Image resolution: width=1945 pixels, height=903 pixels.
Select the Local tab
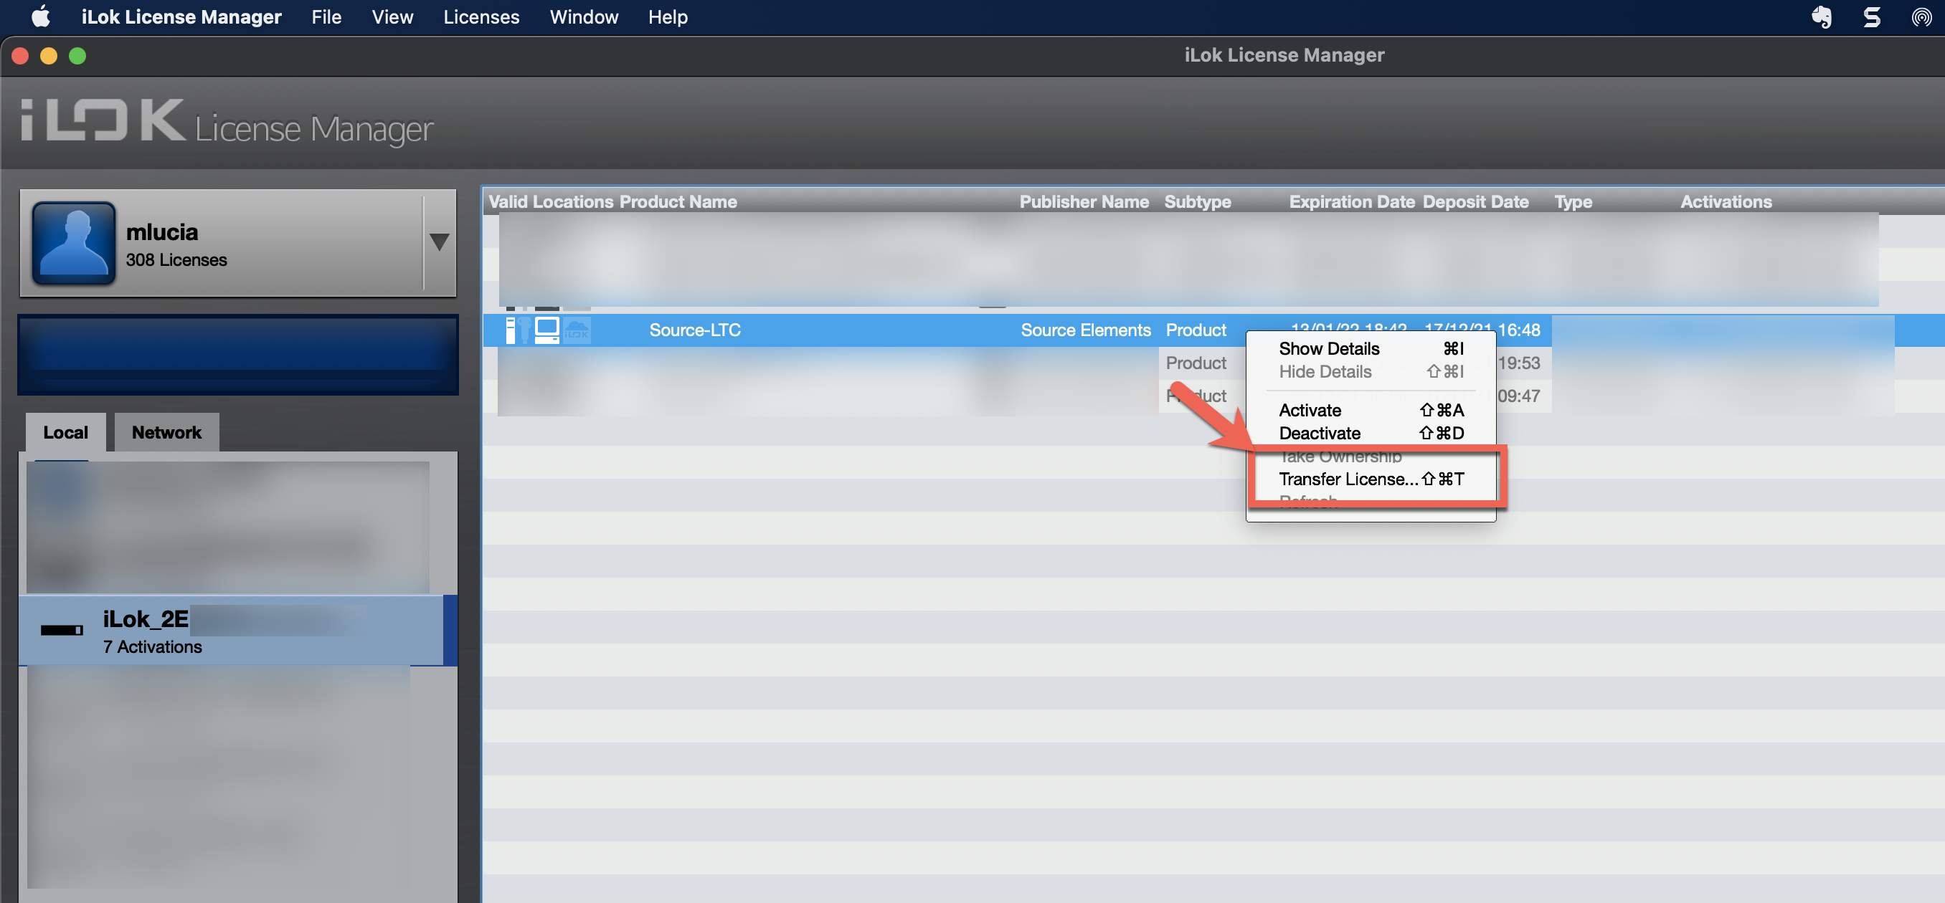coord(65,432)
